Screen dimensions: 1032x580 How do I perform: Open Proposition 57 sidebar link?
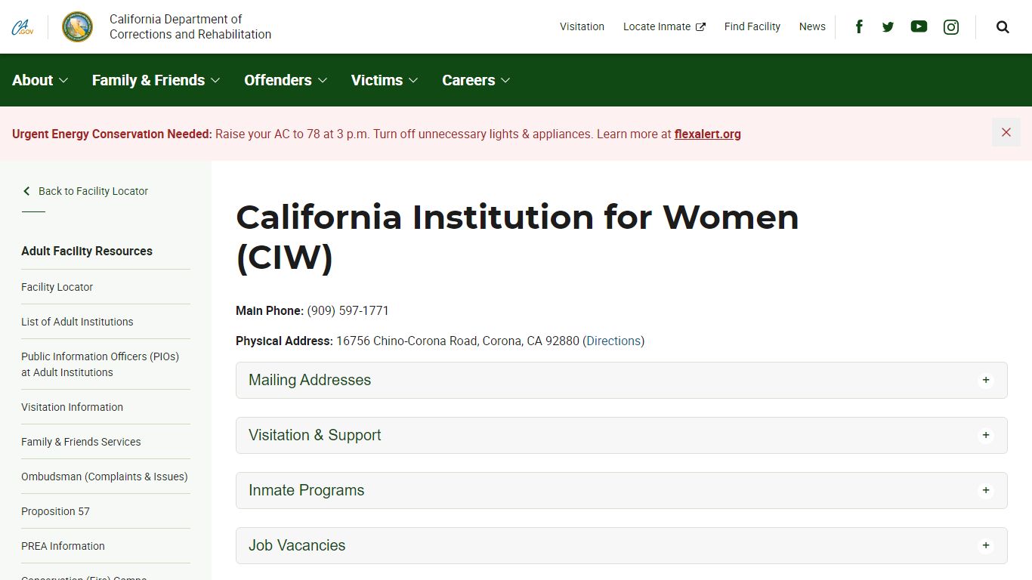coord(55,511)
